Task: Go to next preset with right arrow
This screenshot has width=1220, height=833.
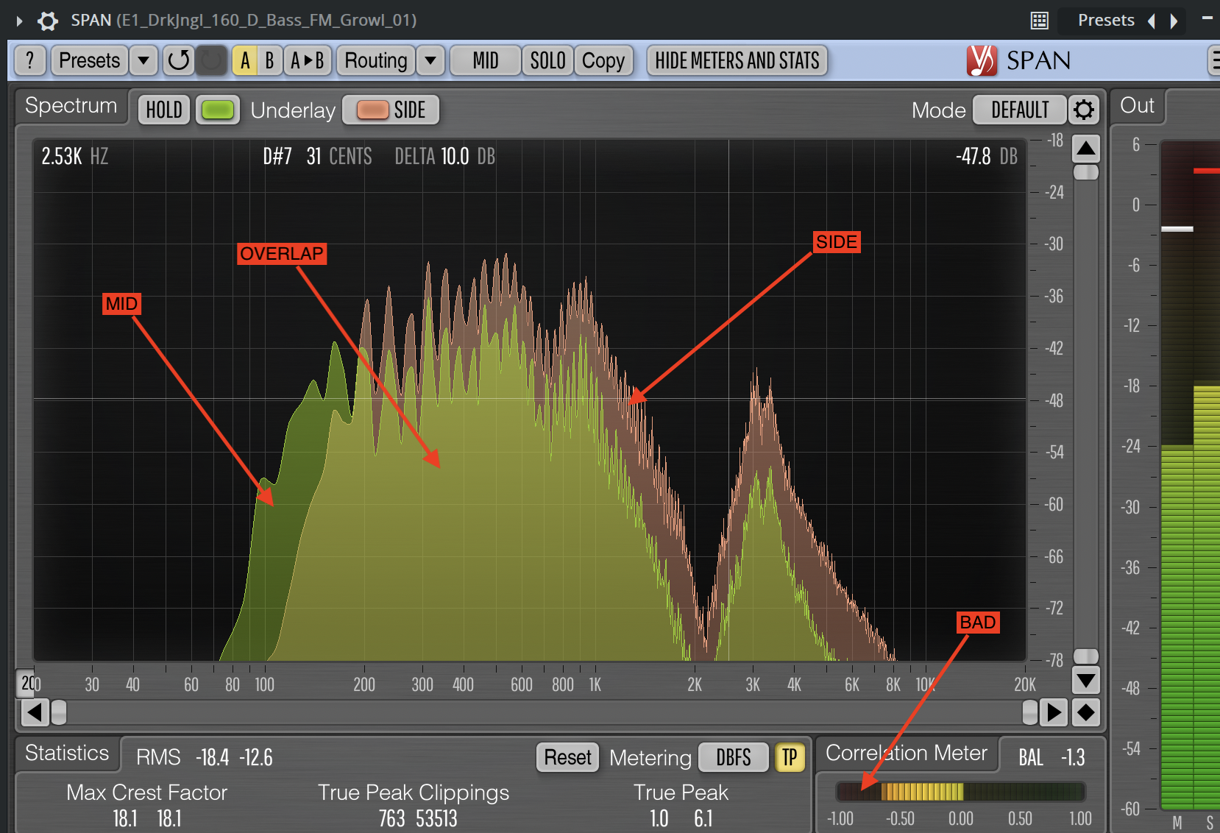Action: tap(1174, 21)
